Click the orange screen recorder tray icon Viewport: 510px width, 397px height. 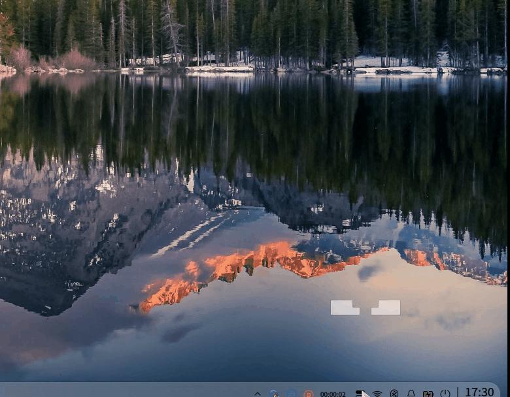(308, 394)
